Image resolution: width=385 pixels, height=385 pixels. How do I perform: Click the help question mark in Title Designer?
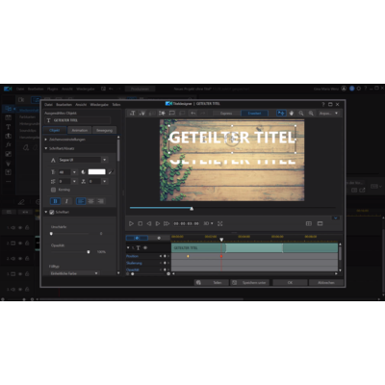pyautogui.click(x=323, y=104)
